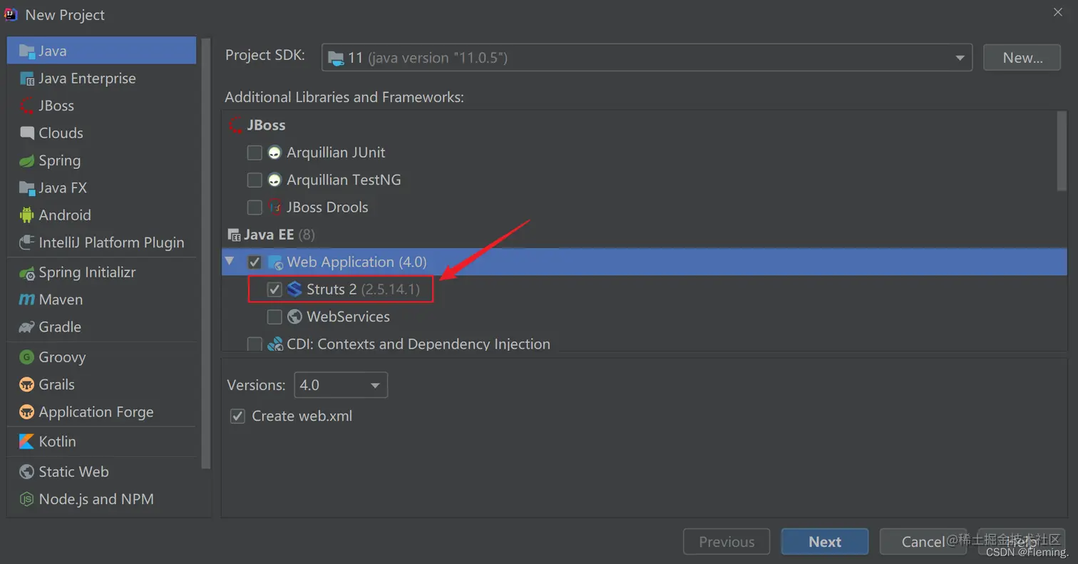The image size is (1078, 564).
Task: Click the Spring Initializr icon
Action: (x=27, y=272)
